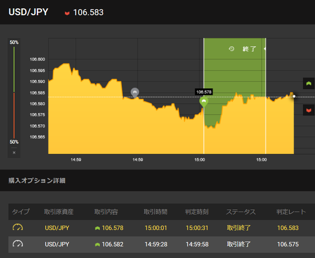Click the current rate 106.583 in header
The width and height of the screenshot is (315, 258).
pos(88,13)
